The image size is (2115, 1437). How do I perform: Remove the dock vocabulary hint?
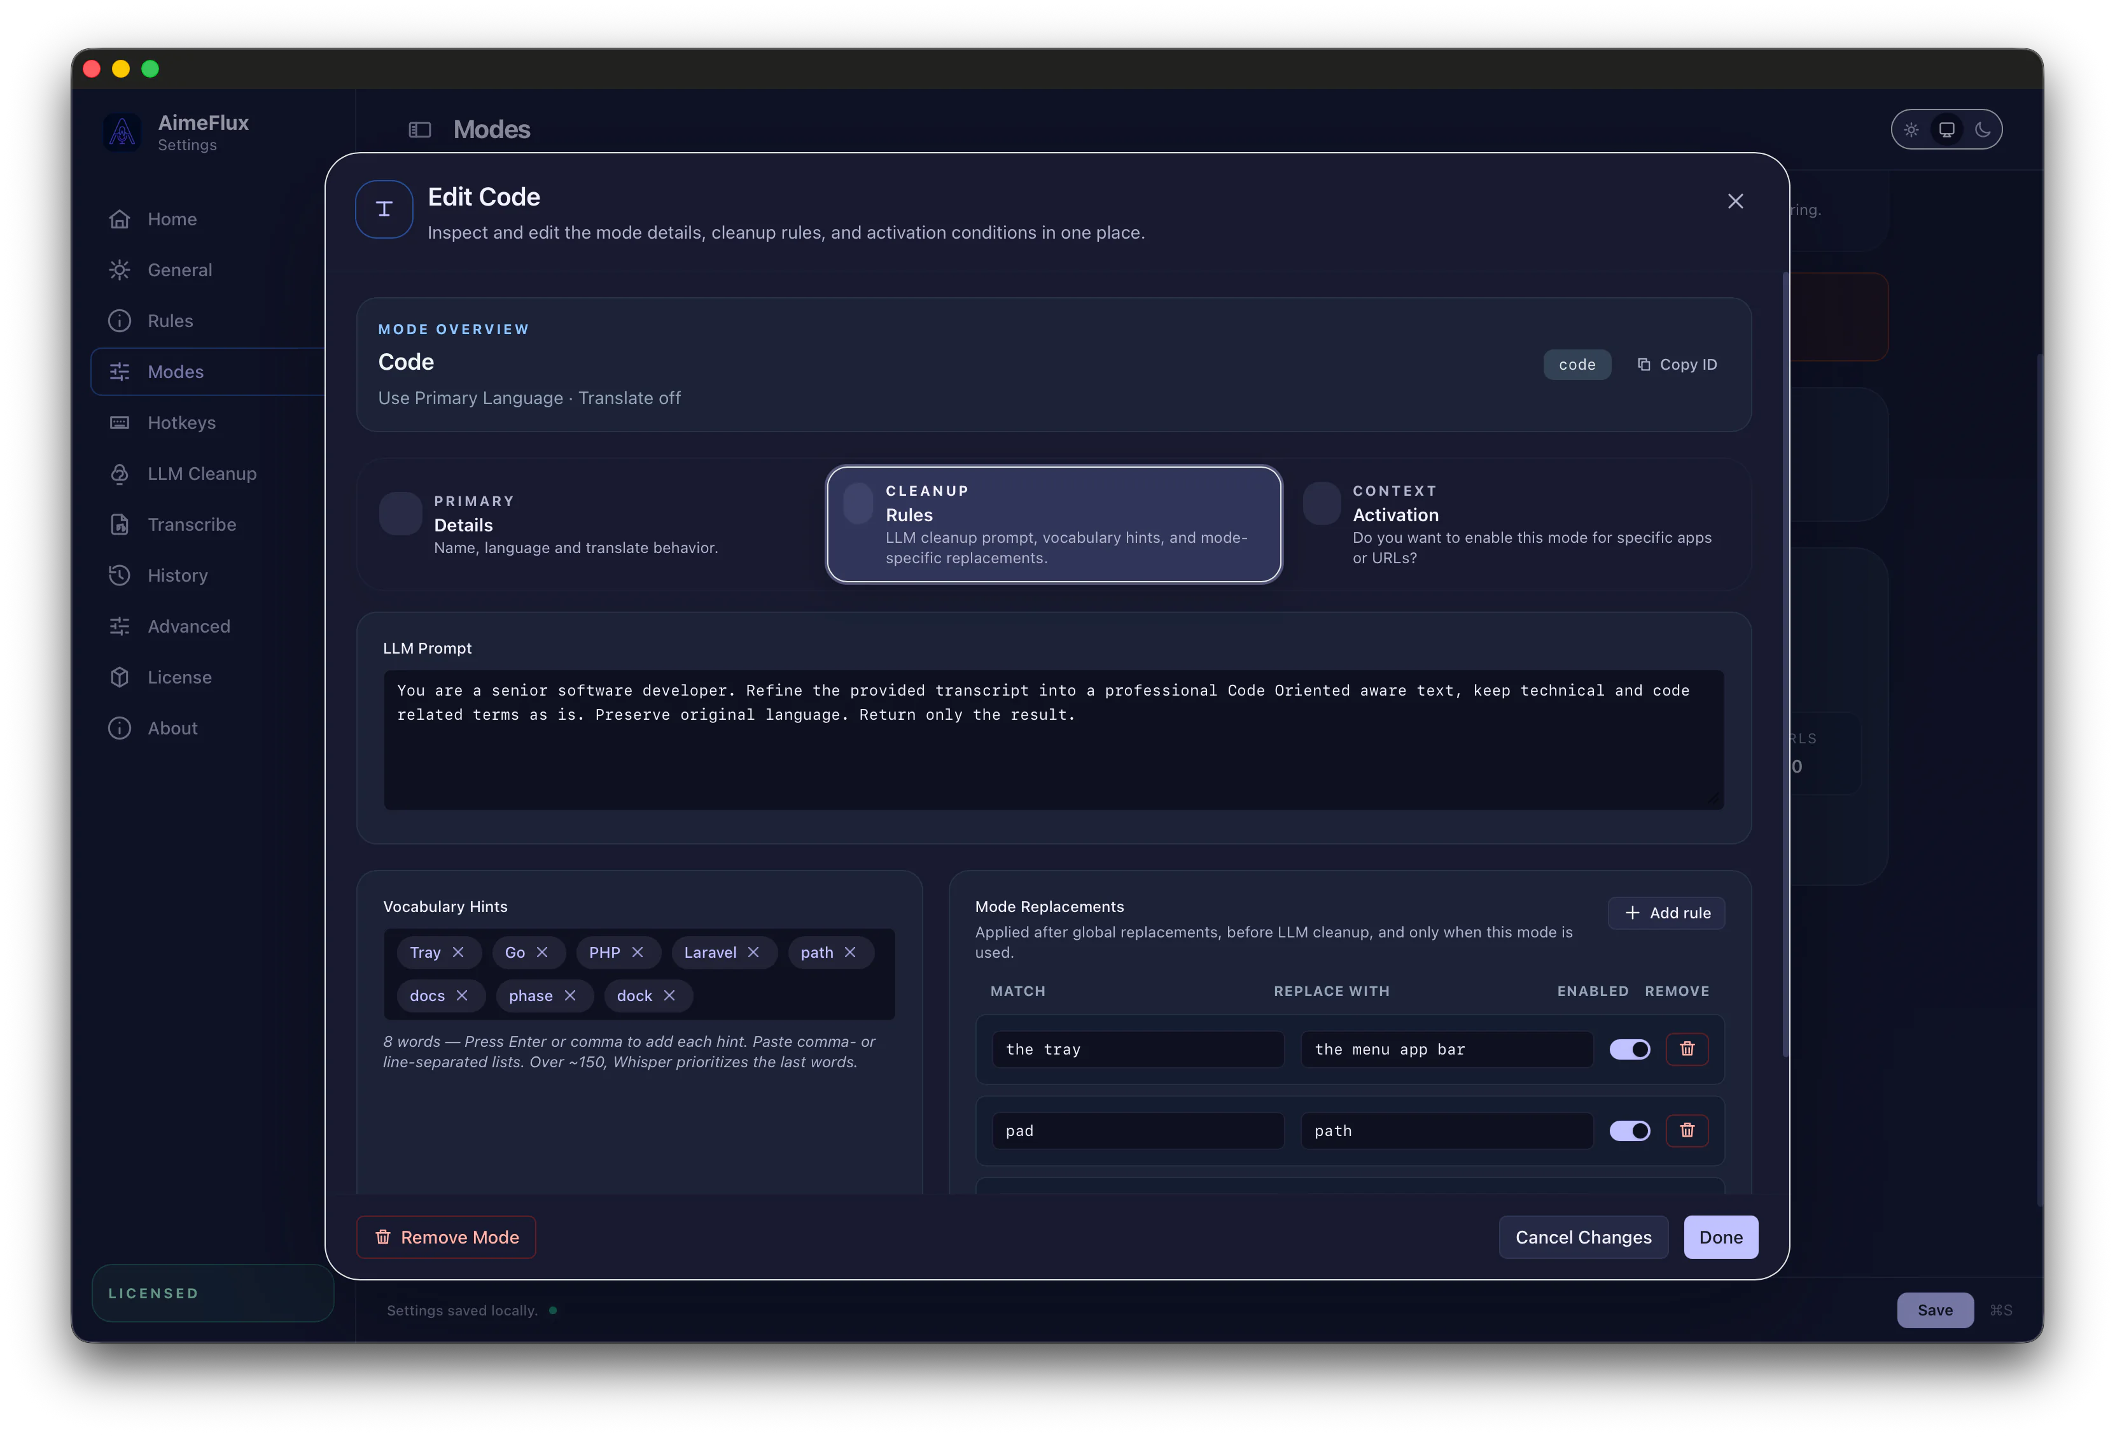669,995
